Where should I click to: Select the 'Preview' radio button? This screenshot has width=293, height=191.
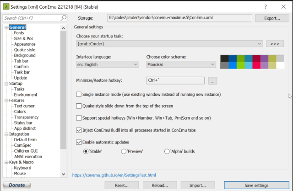point(124,151)
